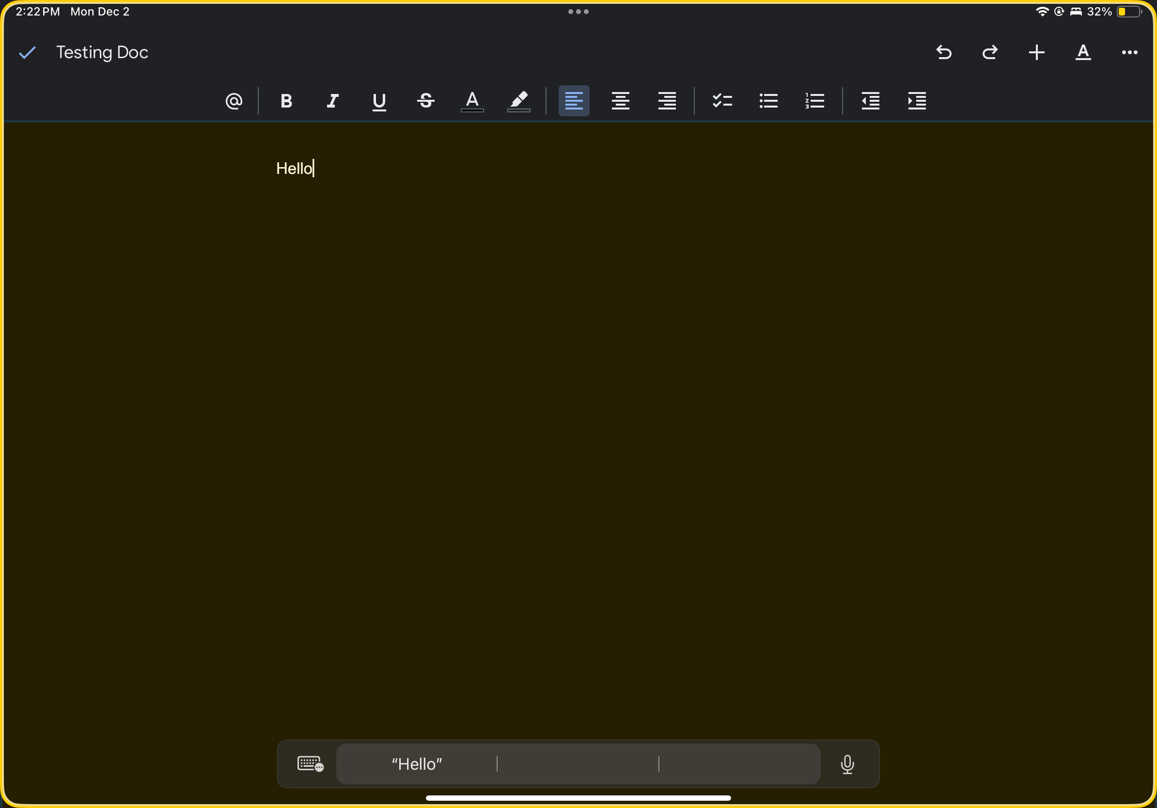Image resolution: width=1157 pixels, height=808 pixels.
Task: Select the highlight color tool
Action: (518, 101)
